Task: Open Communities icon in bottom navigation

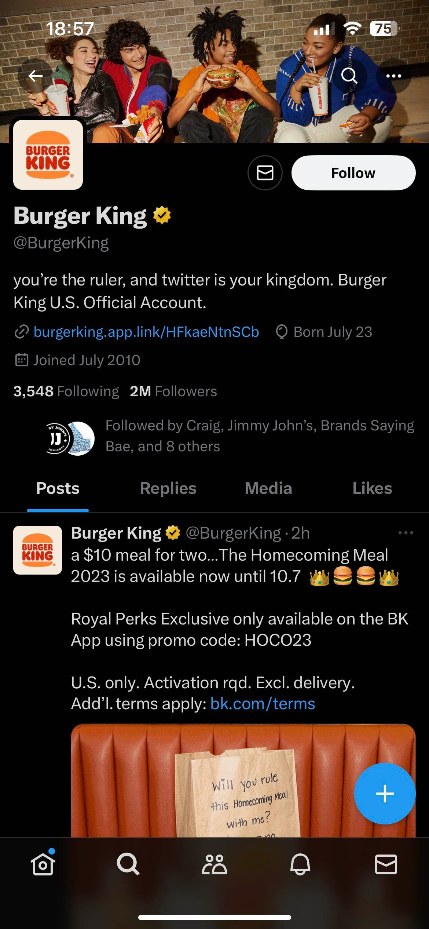Action: tap(214, 864)
